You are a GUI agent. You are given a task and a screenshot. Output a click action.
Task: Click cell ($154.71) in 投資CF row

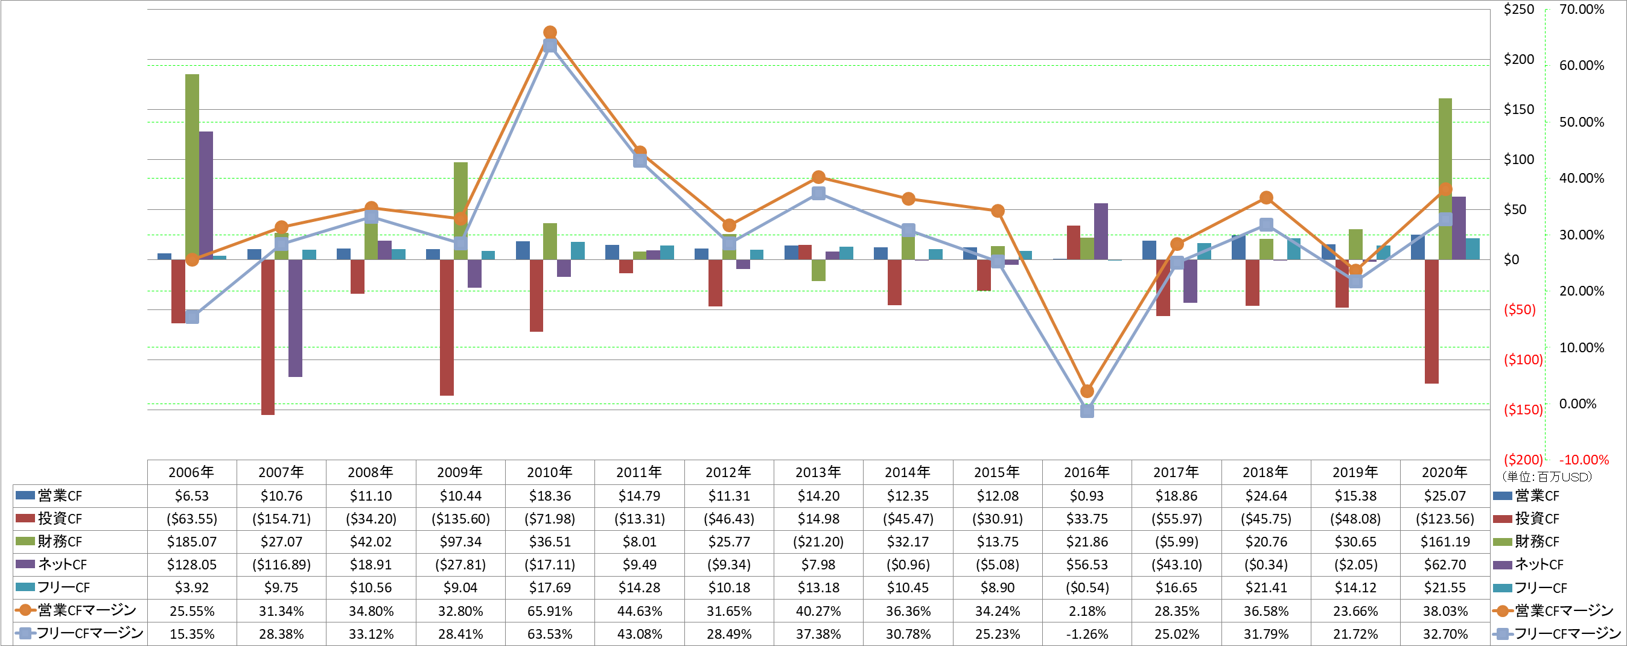[281, 519]
